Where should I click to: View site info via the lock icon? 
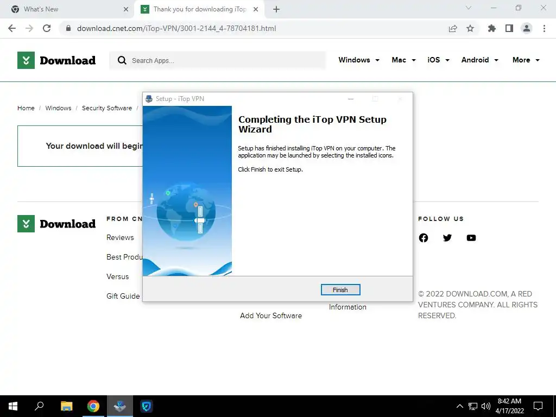[x=68, y=28]
